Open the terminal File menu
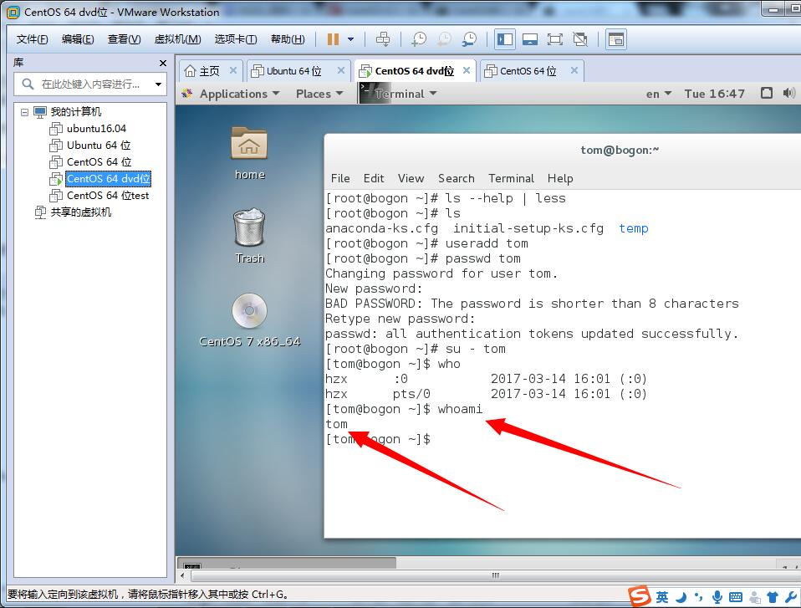The width and height of the screenshot is (801, 608). tap(340, 178)
